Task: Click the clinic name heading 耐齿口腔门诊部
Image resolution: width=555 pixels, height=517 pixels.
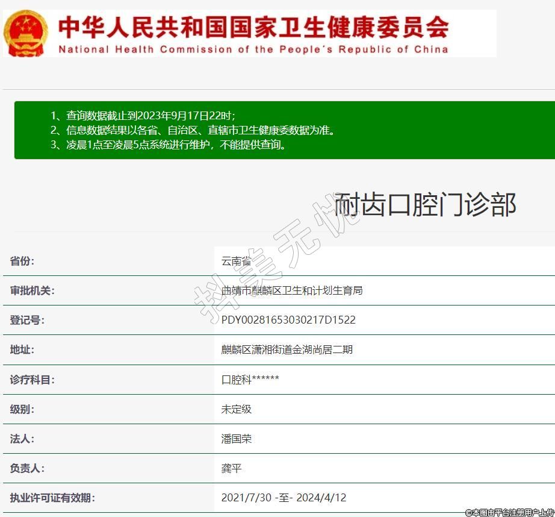Action: (x=425, y=205)
